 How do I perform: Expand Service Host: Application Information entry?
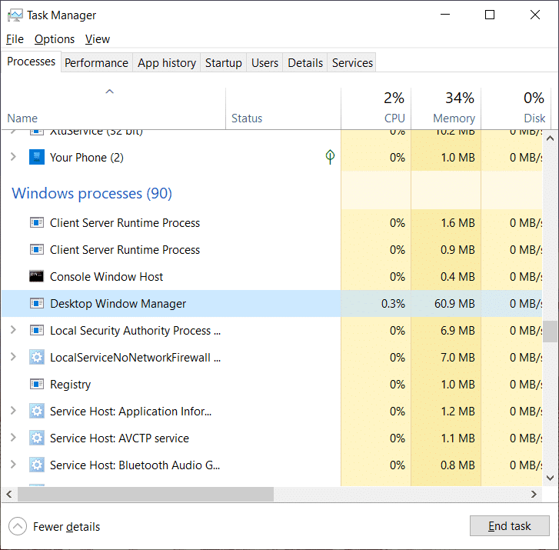[x=12, y=412]
